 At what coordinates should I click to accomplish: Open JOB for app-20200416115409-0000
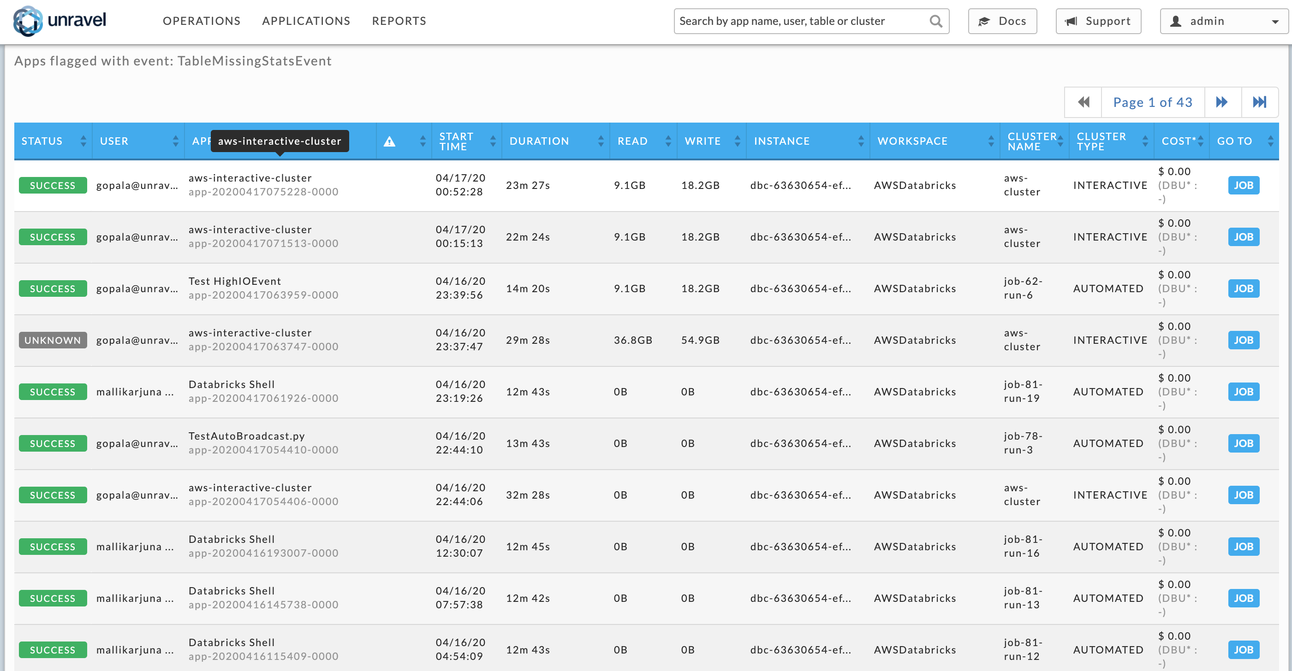tap(1244, 650)
